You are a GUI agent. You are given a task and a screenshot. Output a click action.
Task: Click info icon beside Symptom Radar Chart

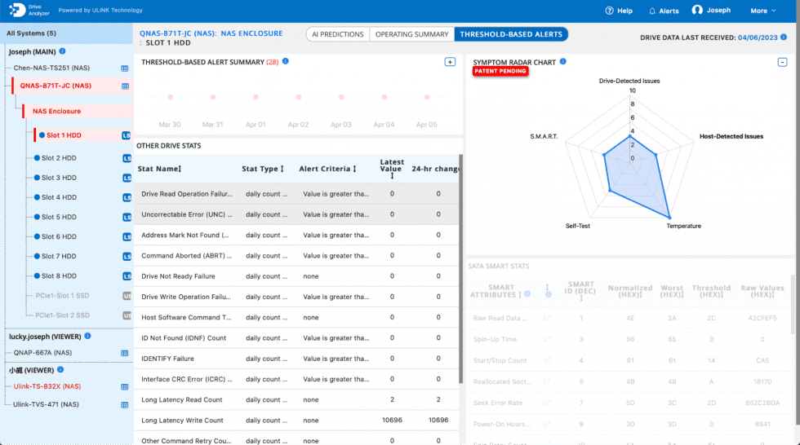tap(563, 62)
